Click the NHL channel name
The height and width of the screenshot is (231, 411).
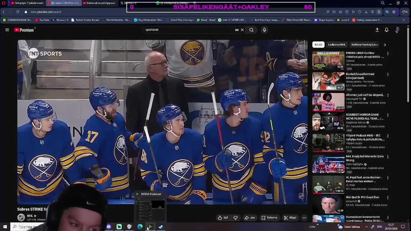(30, 216)
